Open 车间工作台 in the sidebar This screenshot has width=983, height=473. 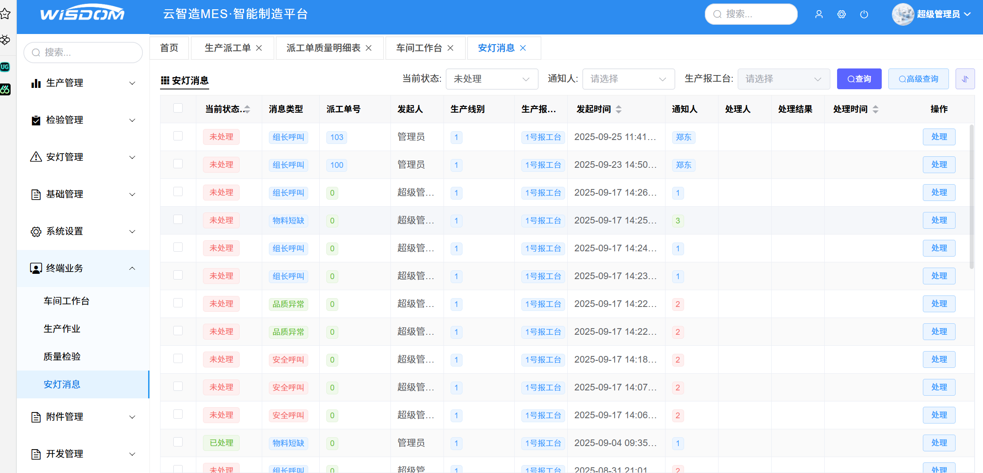[x=67, y=301]
